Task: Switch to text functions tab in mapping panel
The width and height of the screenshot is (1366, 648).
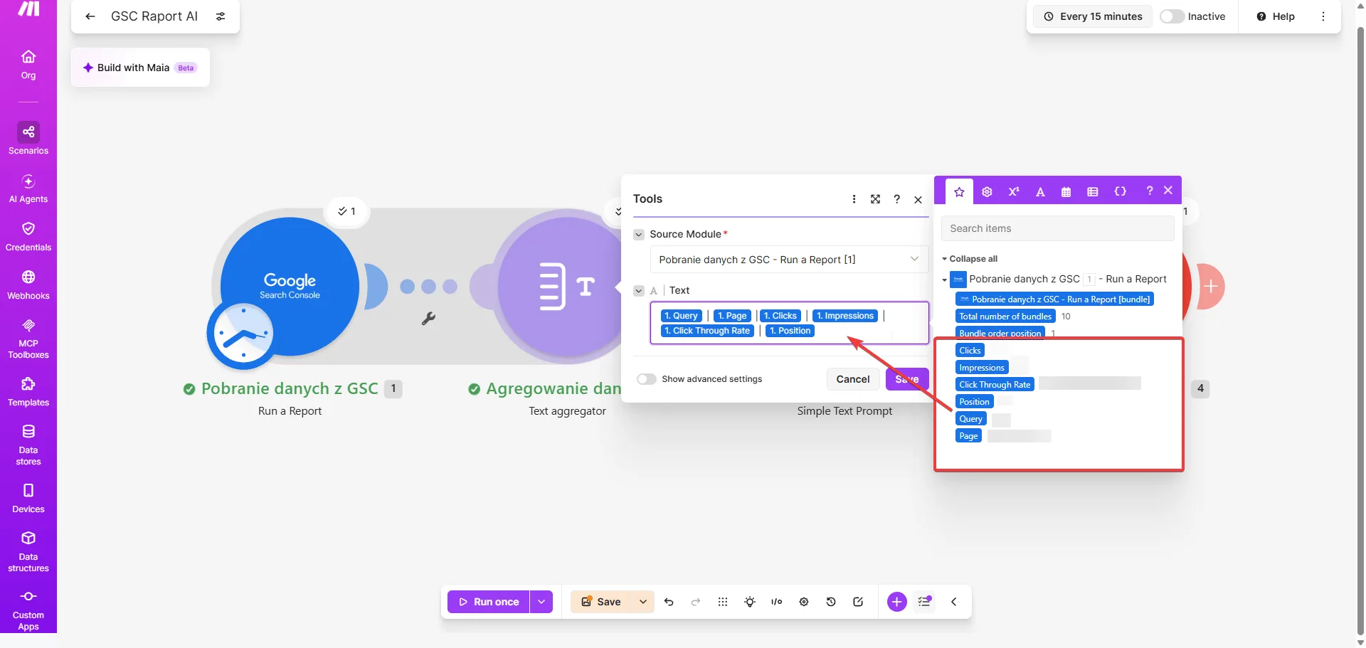Action: 1040,191
